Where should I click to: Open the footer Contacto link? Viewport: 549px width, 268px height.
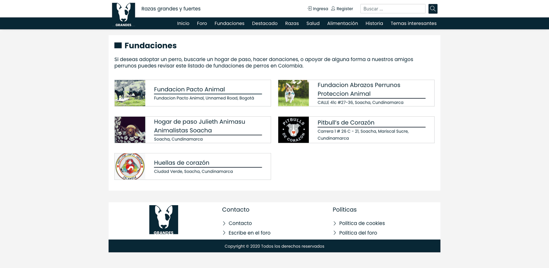pos(240,223)
